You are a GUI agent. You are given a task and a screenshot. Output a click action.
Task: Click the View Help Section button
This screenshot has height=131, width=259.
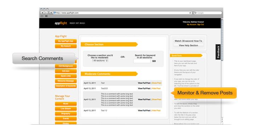coord(188,45)
